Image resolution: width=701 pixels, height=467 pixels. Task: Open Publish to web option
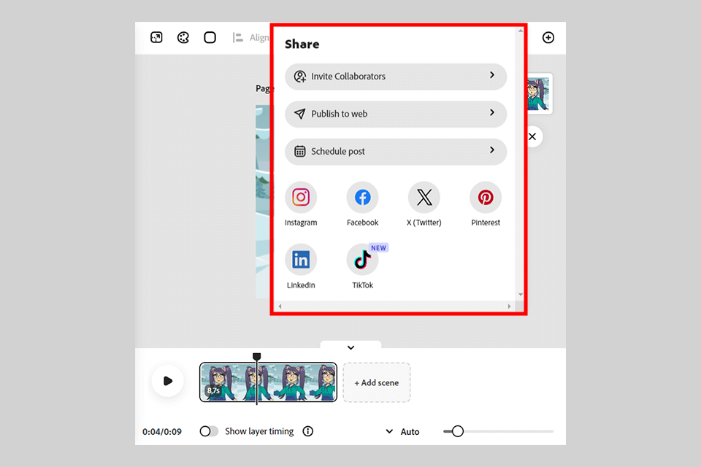tap(396, 114)
